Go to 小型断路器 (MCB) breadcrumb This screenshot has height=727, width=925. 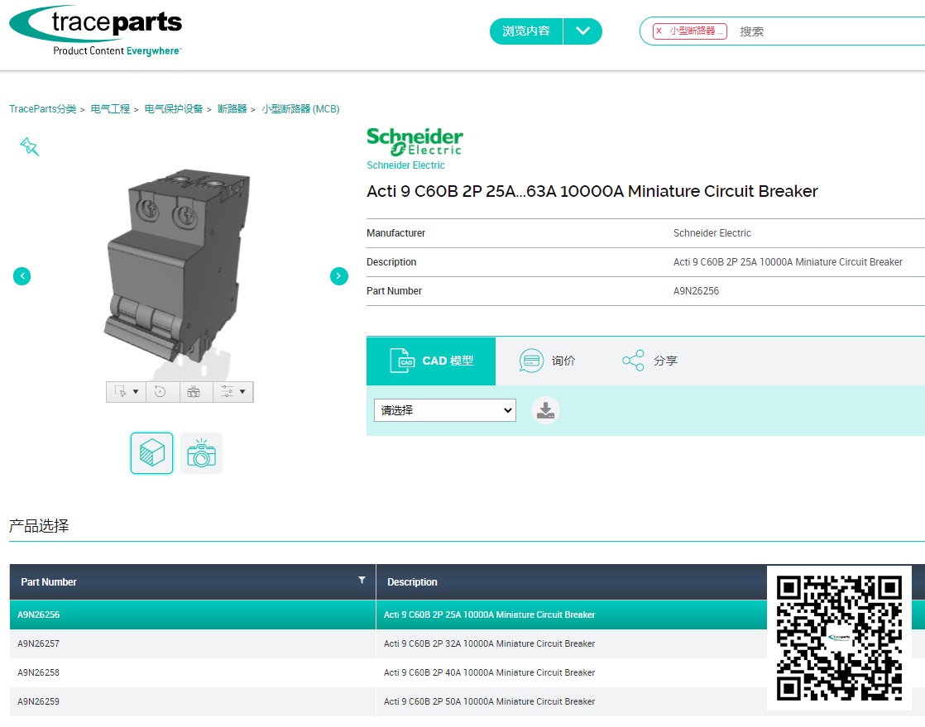(x=300, y=109)
